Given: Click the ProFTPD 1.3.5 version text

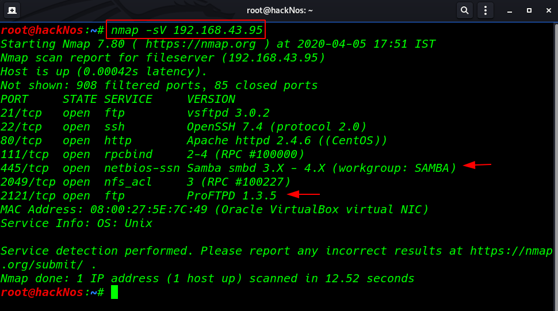Looking at the screenshot, I should pyautogui.click(x=232, y=196).
